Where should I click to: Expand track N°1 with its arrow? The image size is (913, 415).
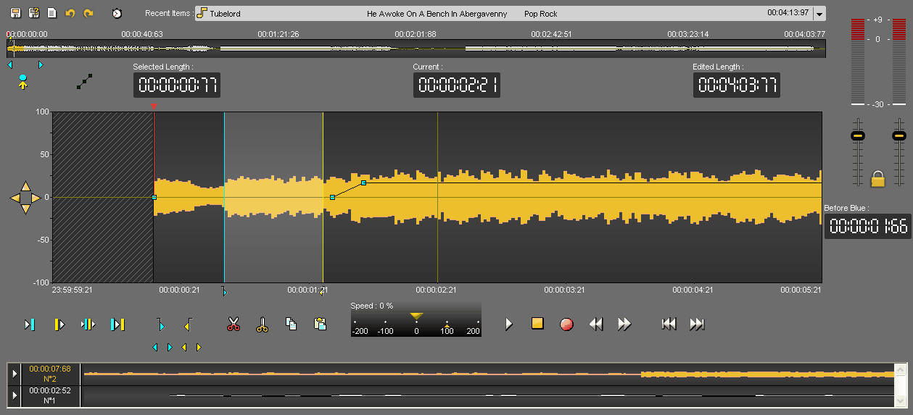tap(15, 395)
